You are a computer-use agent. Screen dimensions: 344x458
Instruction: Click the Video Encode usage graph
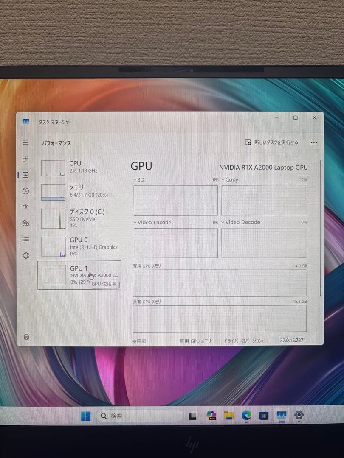pos(175,243)
